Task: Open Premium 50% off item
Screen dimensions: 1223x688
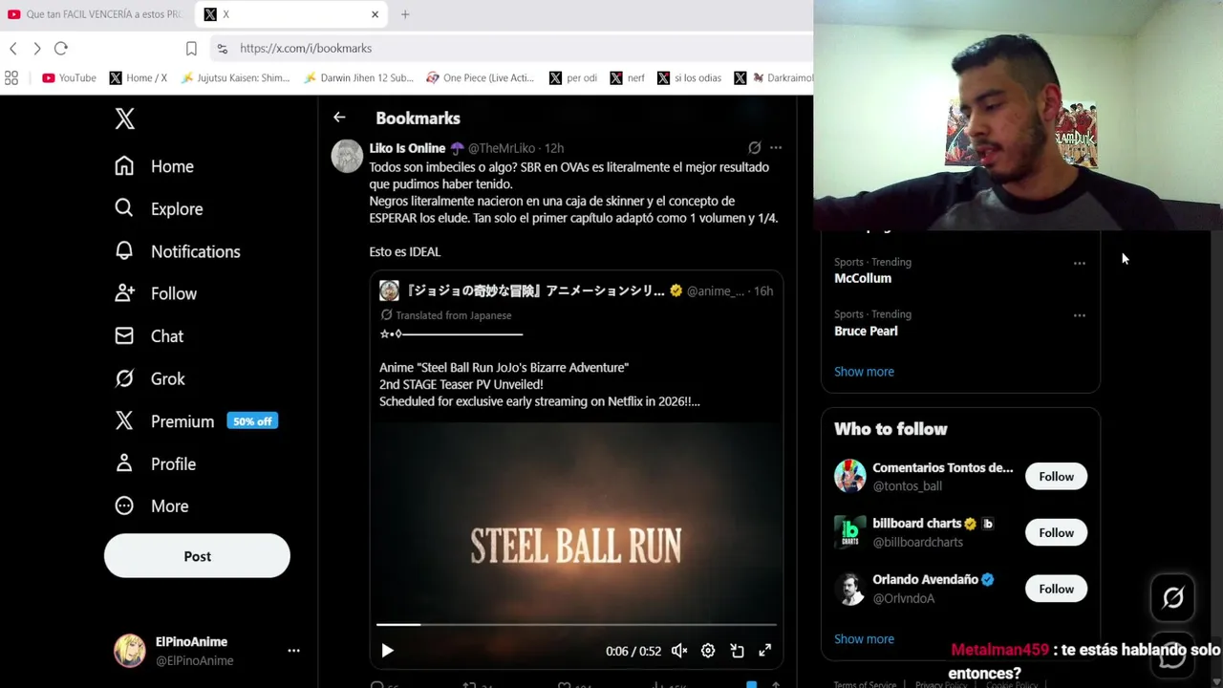Action: point(196,421)
